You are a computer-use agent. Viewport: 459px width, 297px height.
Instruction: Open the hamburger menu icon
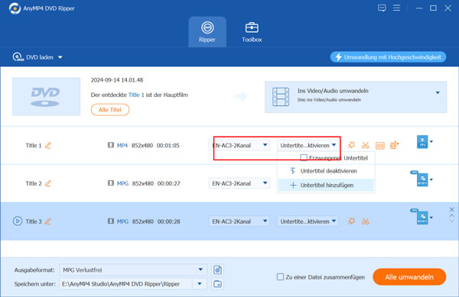pyautogui.click(x=396, y=8)
